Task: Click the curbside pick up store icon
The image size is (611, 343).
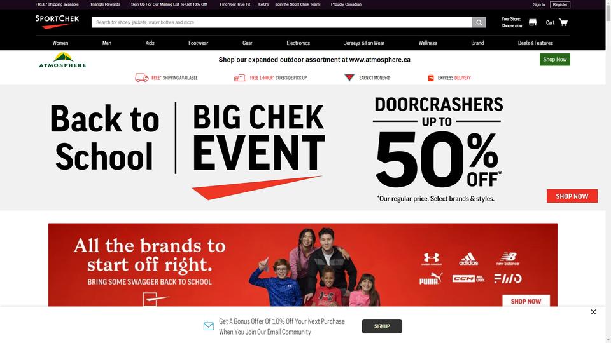Action: click(x=240, y=77)
